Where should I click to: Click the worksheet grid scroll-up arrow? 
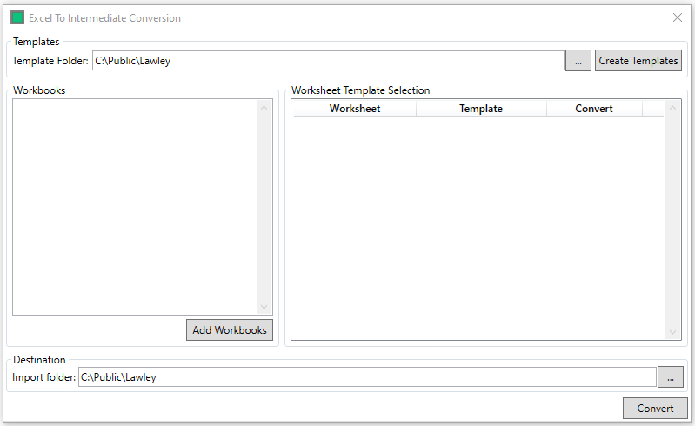[672, 109]
